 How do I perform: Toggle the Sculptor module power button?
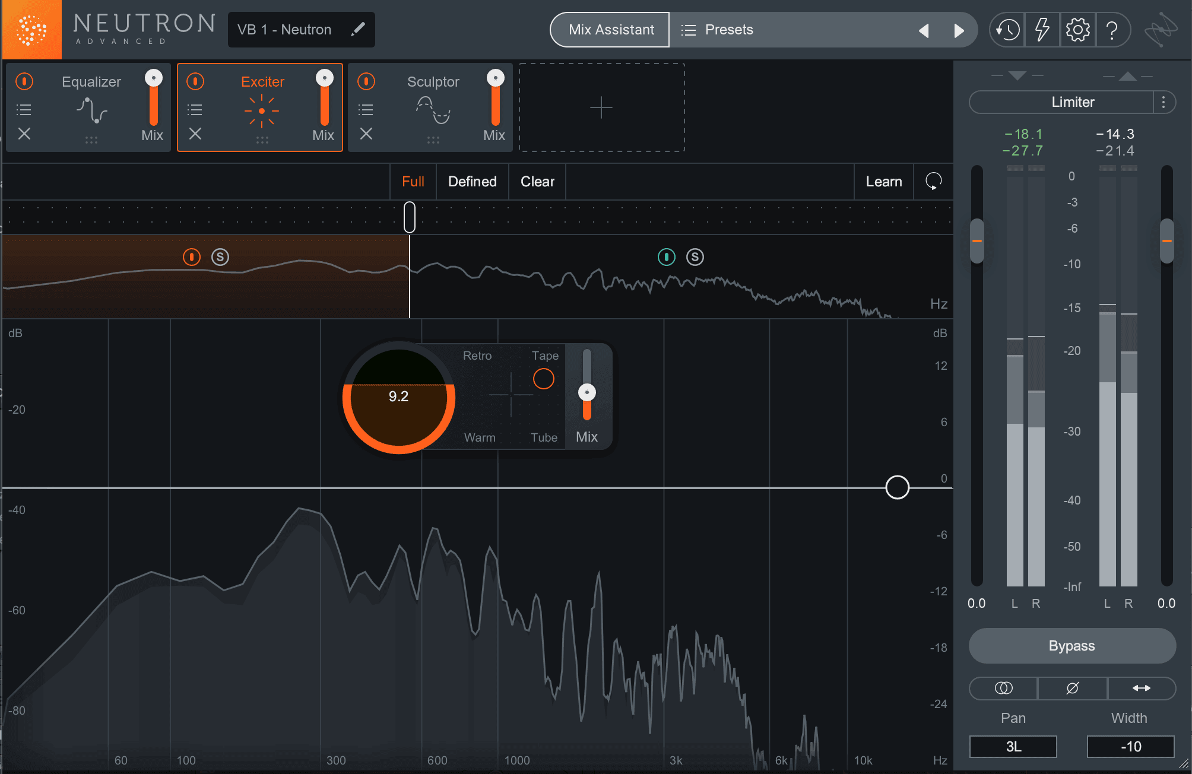coord(366,81)
